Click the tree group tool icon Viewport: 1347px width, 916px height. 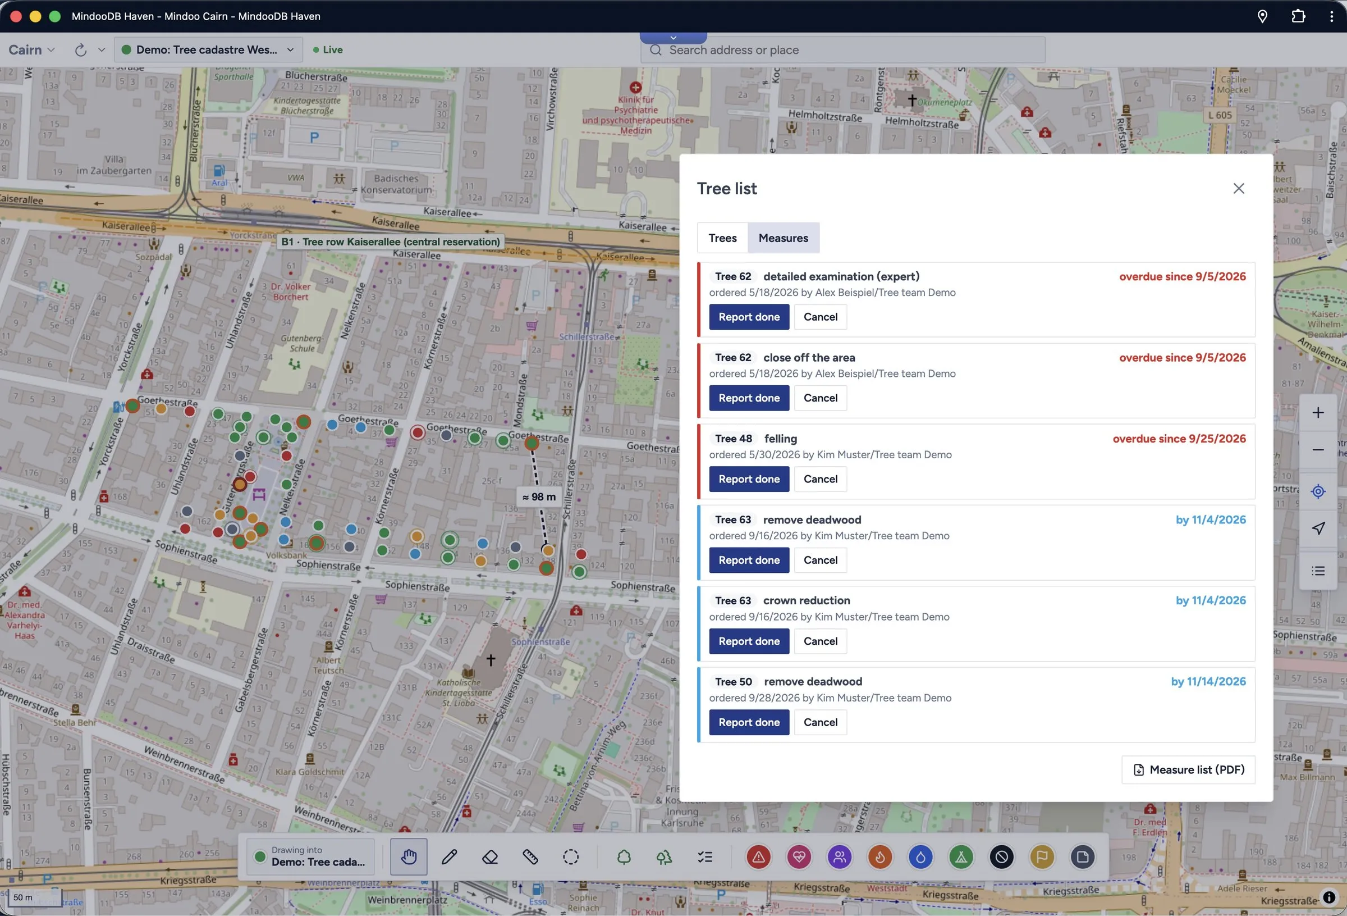click(x=664, y=856)
